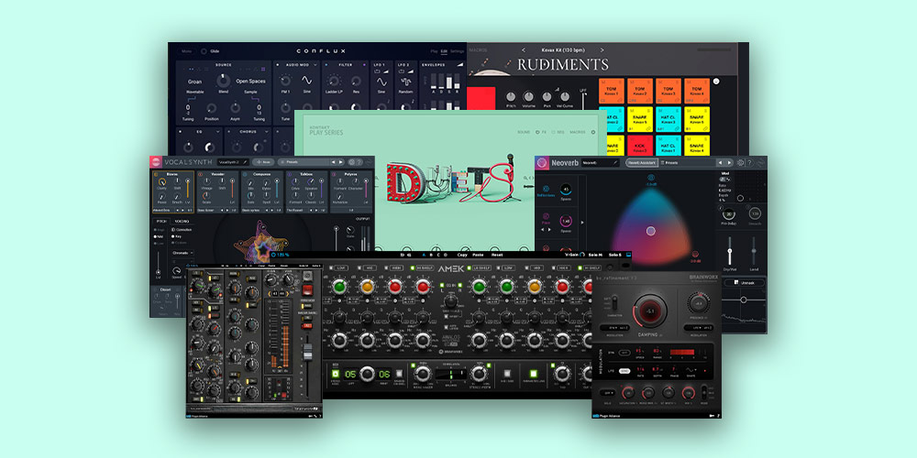Toggle Vocoder module power in VocalSynth
The image size is (917, 458).
(x=201, y=174)
